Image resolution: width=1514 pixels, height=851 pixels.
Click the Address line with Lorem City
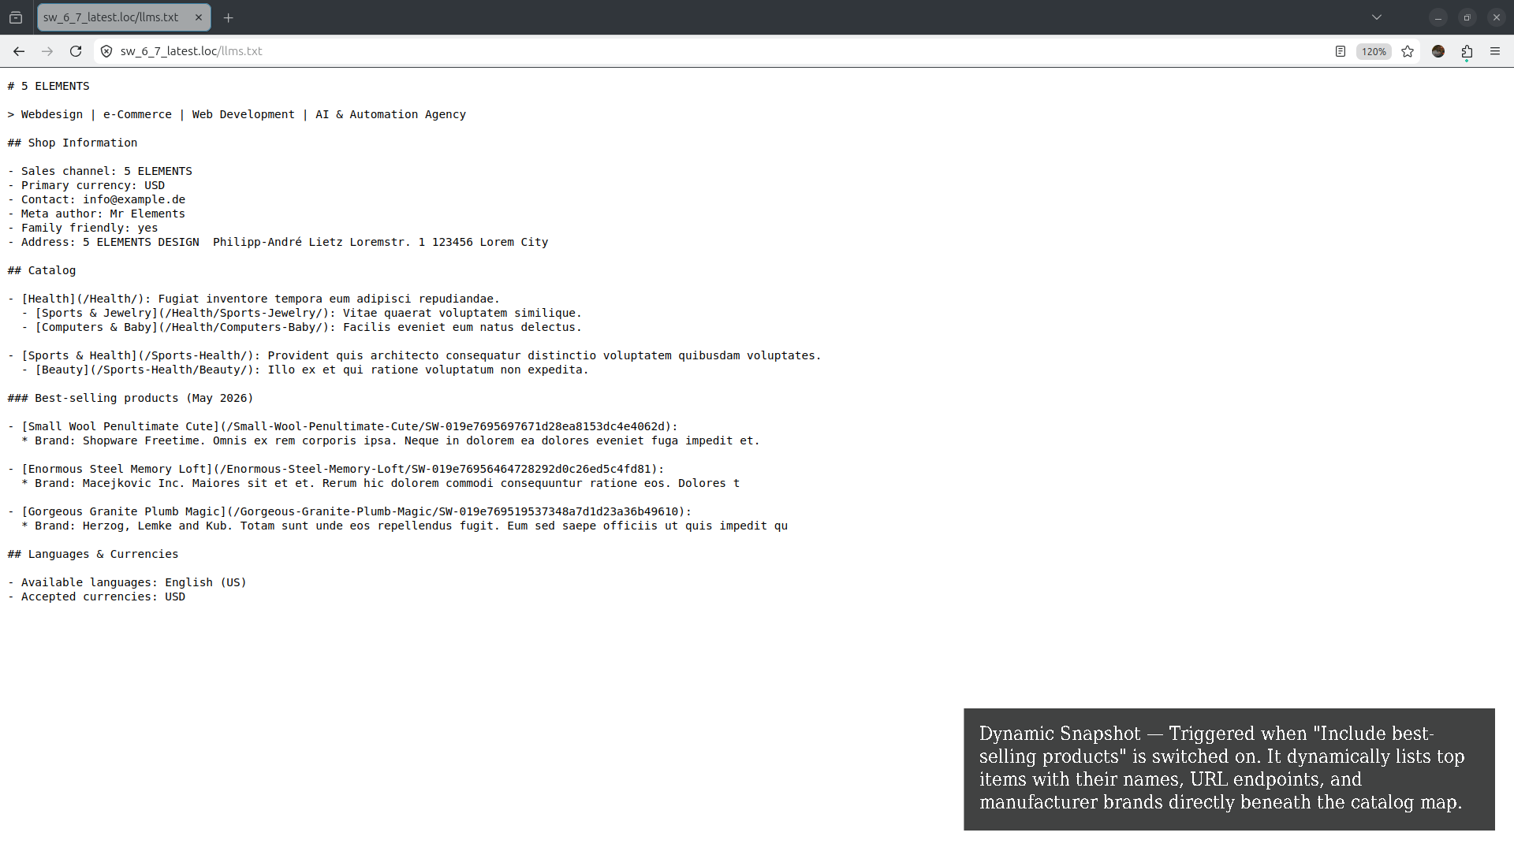pyautogui.click(x=278, y=242)
